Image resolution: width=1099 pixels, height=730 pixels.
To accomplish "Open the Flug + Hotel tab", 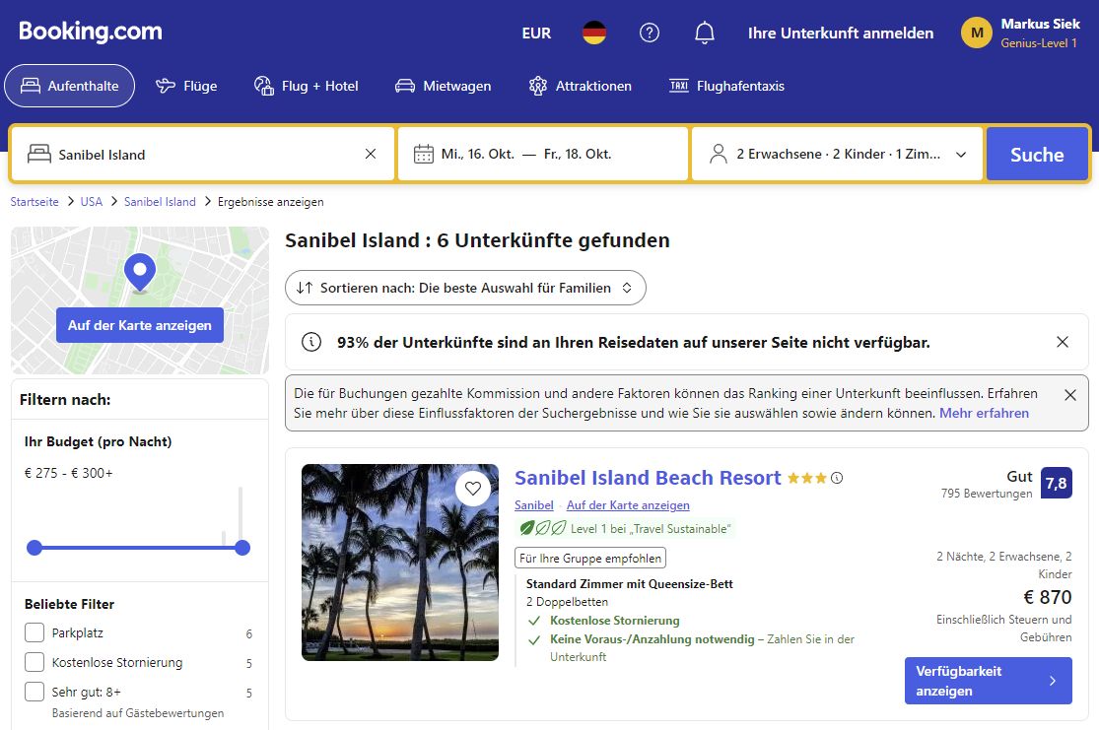I will click(306, 86).
